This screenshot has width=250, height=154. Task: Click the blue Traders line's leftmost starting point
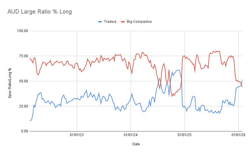point(30,120)
